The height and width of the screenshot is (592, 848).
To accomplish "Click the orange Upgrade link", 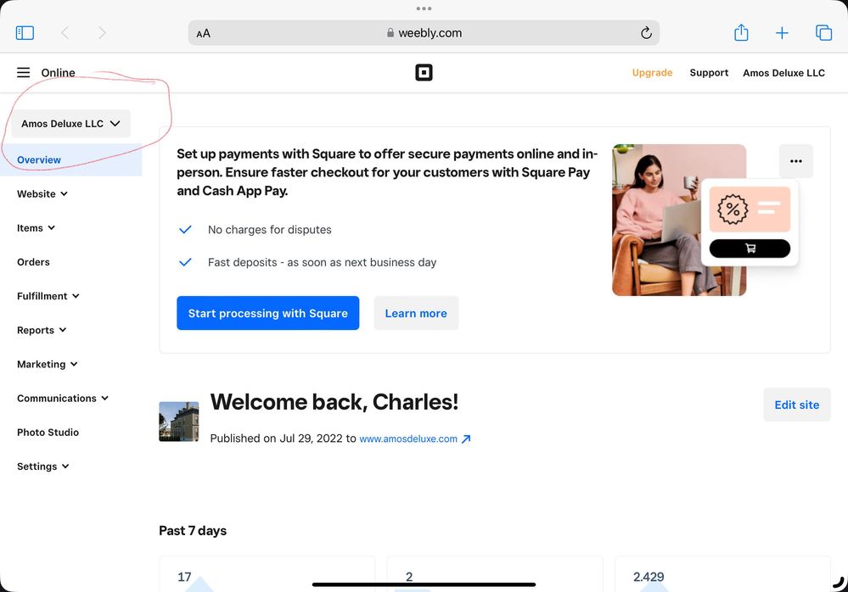I will [652, 73].
